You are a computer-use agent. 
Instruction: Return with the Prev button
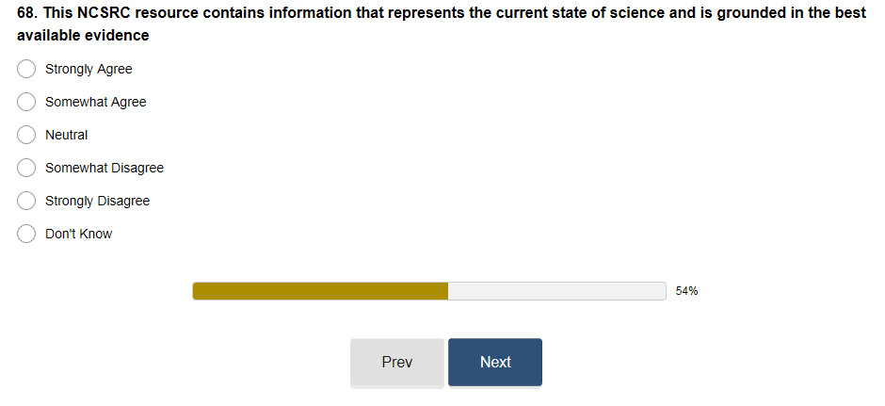(396, 362)
